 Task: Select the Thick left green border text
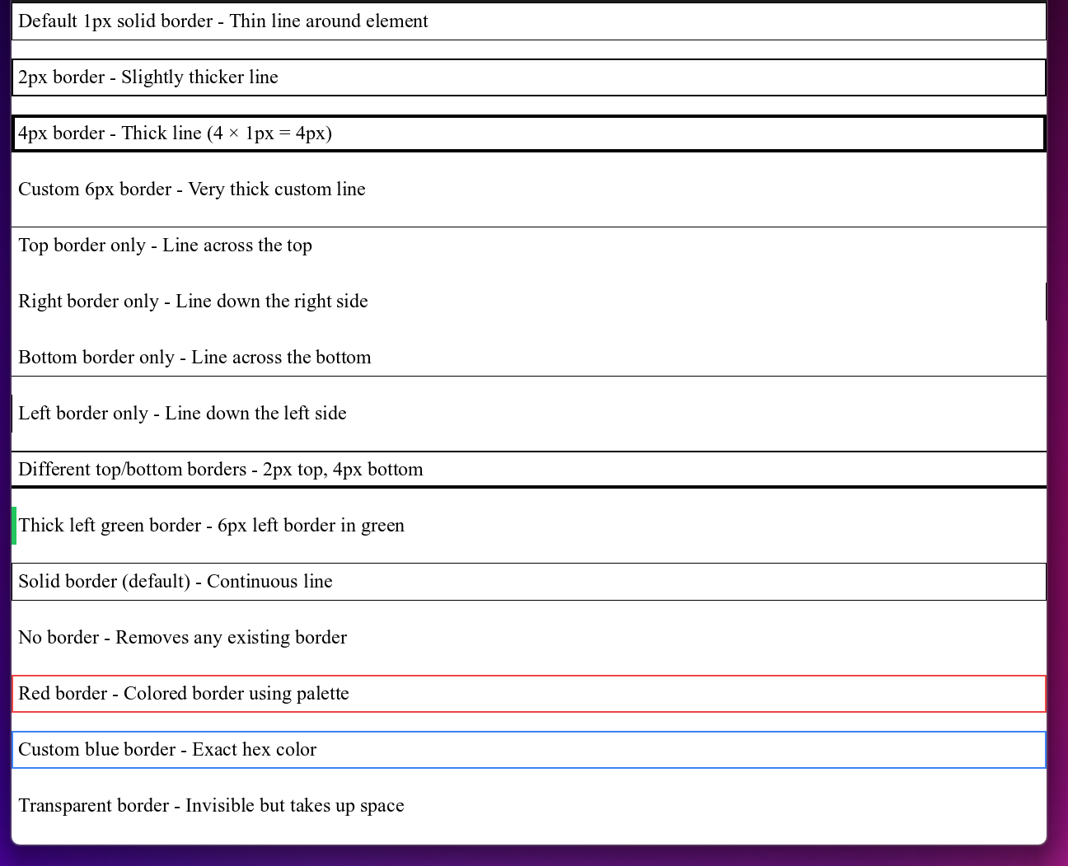pyautogui.click(x=211, y=526)
